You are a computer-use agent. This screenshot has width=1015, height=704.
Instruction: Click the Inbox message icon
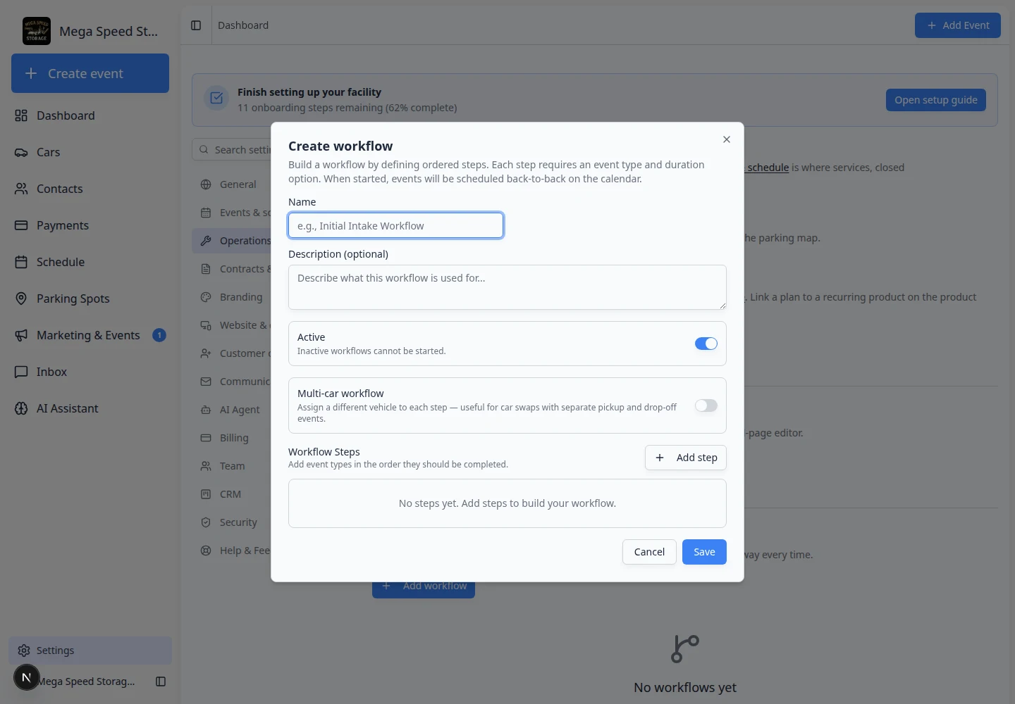tap(21, 372)
